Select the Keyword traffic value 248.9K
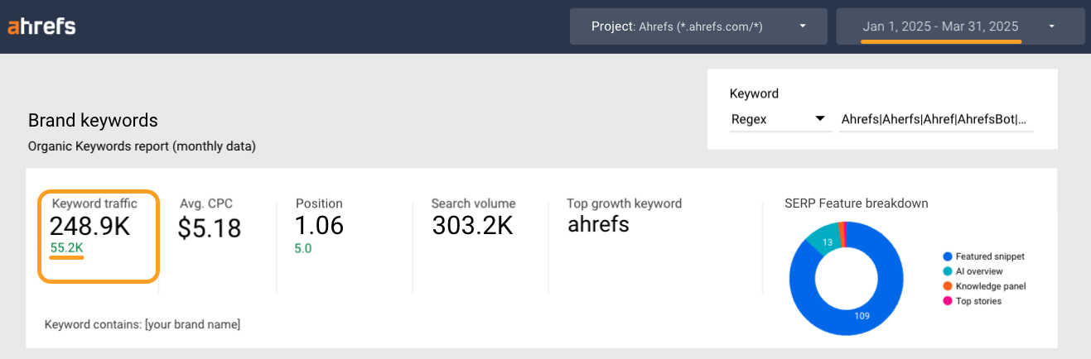This screenshot has height=359, width=1091. [x=89, y=226]
